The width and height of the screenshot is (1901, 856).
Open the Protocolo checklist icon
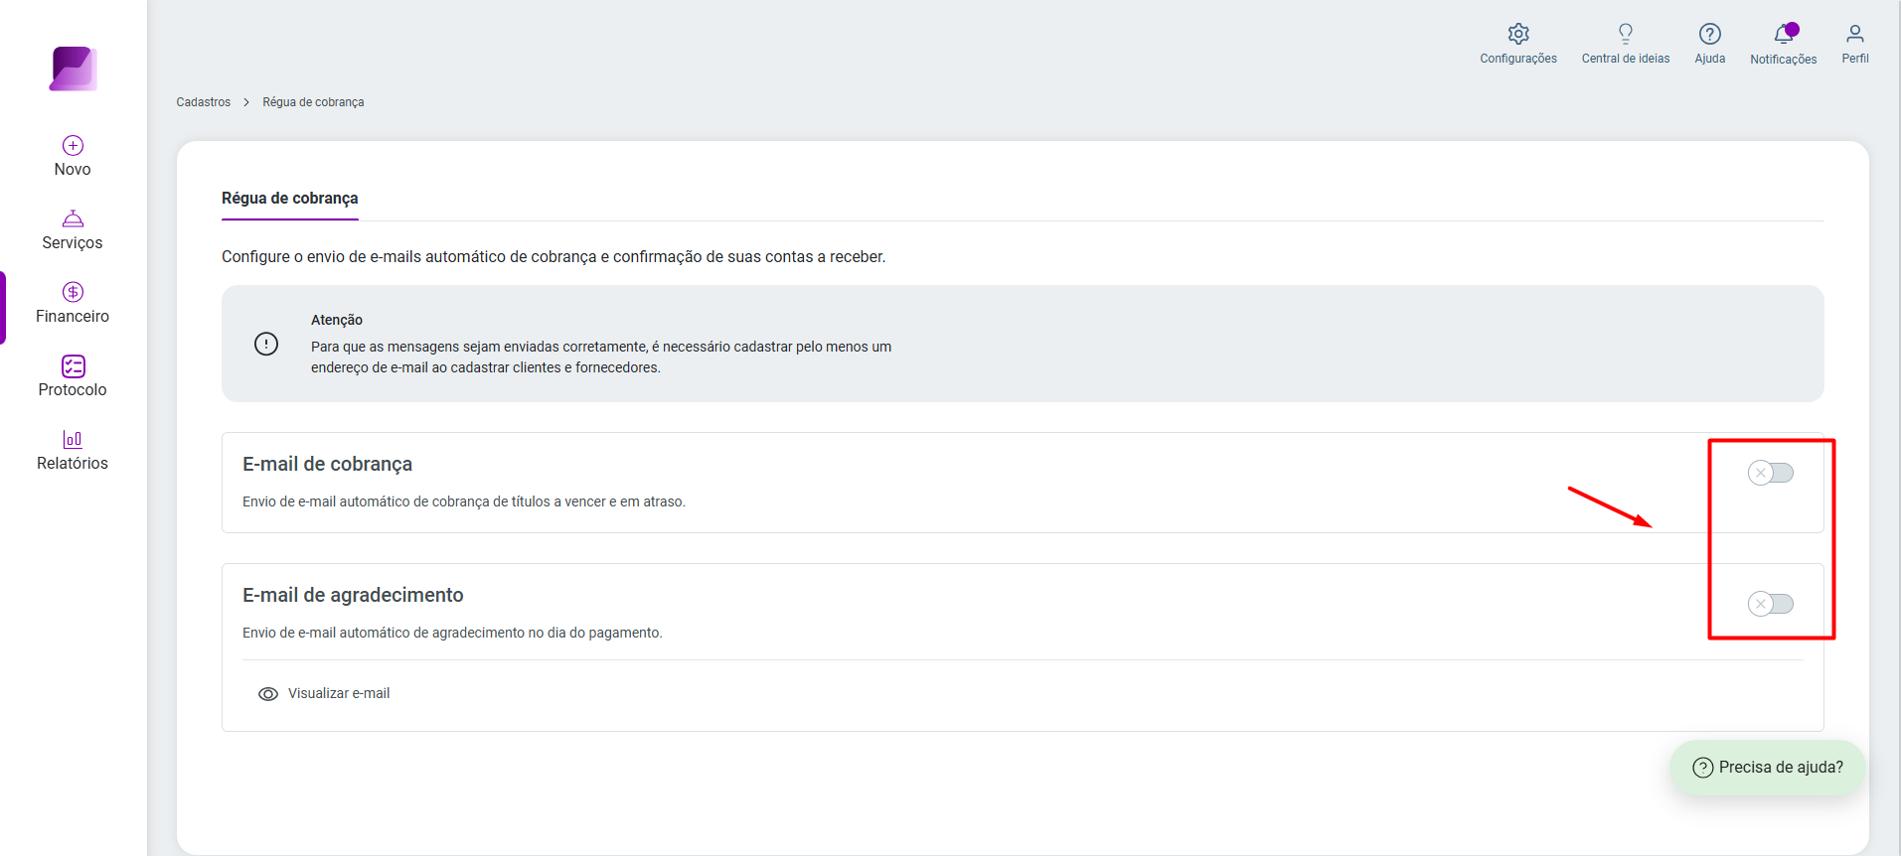point(73,365)
